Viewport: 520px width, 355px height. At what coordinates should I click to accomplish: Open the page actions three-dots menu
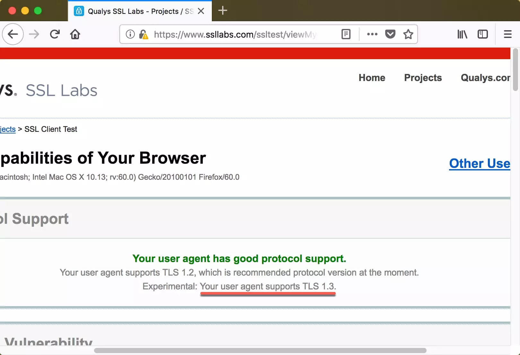click(x=372, y=34)
